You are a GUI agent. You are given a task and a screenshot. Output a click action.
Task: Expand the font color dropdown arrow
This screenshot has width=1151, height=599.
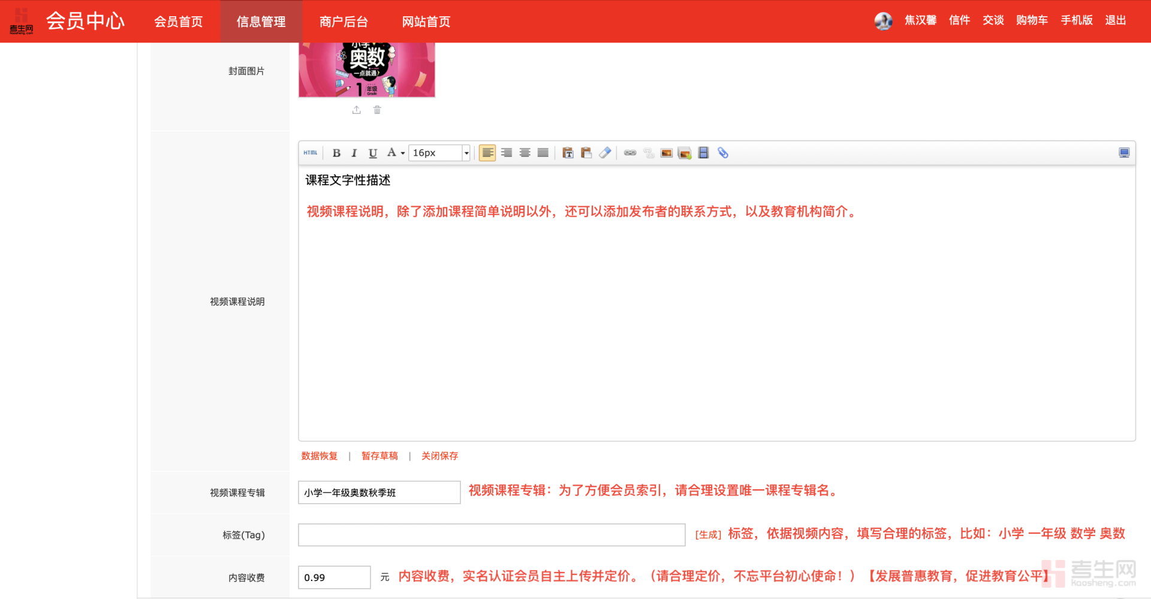coord(403,153)
